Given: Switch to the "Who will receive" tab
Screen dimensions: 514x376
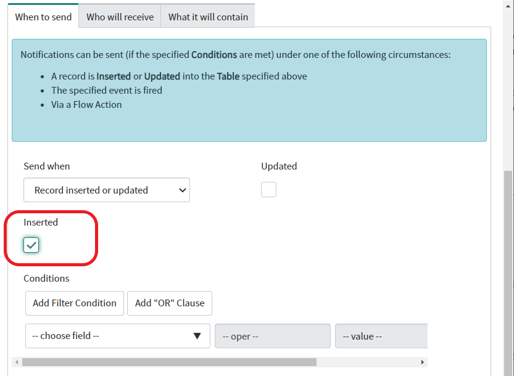Looking at the screenshot, I should [x=120, y=17].
